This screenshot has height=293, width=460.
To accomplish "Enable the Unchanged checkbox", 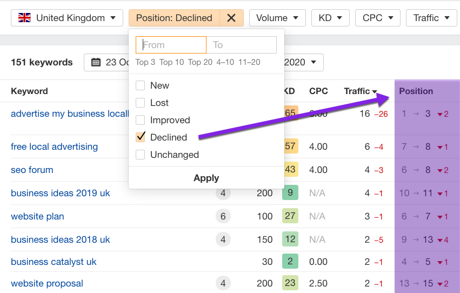I will coord(141,155).
